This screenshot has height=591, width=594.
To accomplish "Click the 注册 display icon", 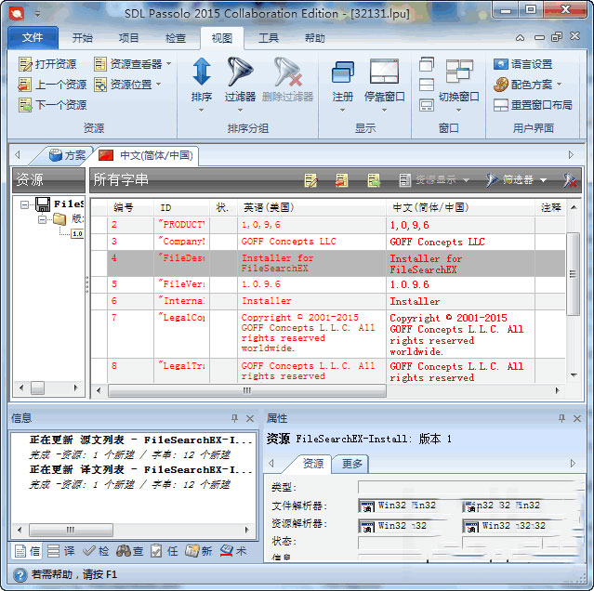I will (343, 72).
